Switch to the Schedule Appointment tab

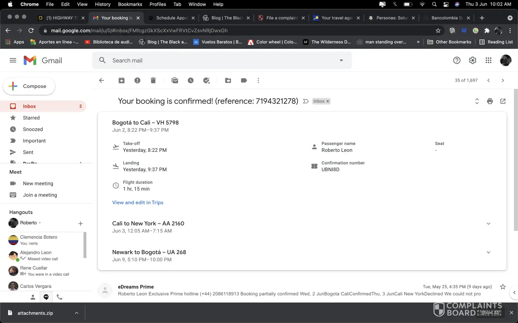click(x=172, y=18)
